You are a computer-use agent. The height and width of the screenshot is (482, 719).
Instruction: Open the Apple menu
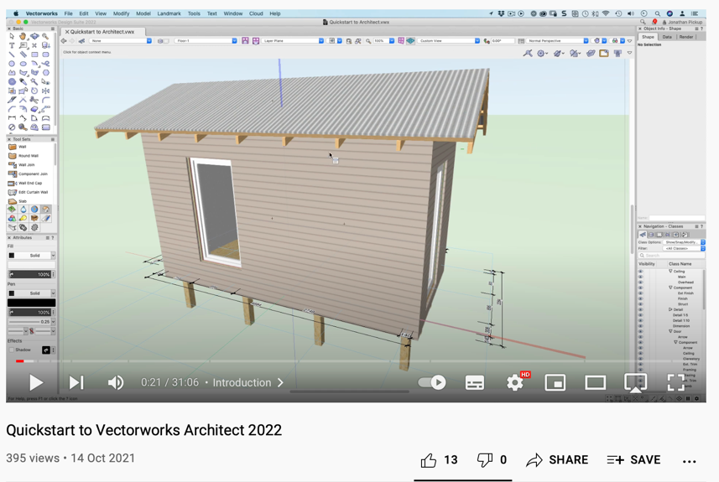16,13
